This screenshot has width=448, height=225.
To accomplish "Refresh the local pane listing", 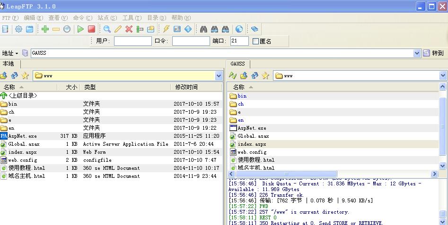I will pos(14,75).
